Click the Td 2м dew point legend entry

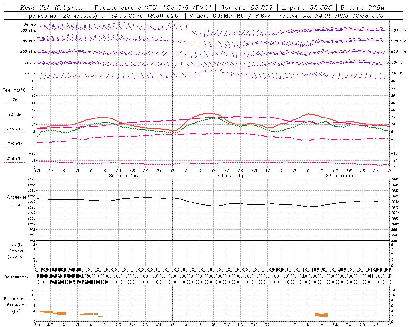(15, 114)
